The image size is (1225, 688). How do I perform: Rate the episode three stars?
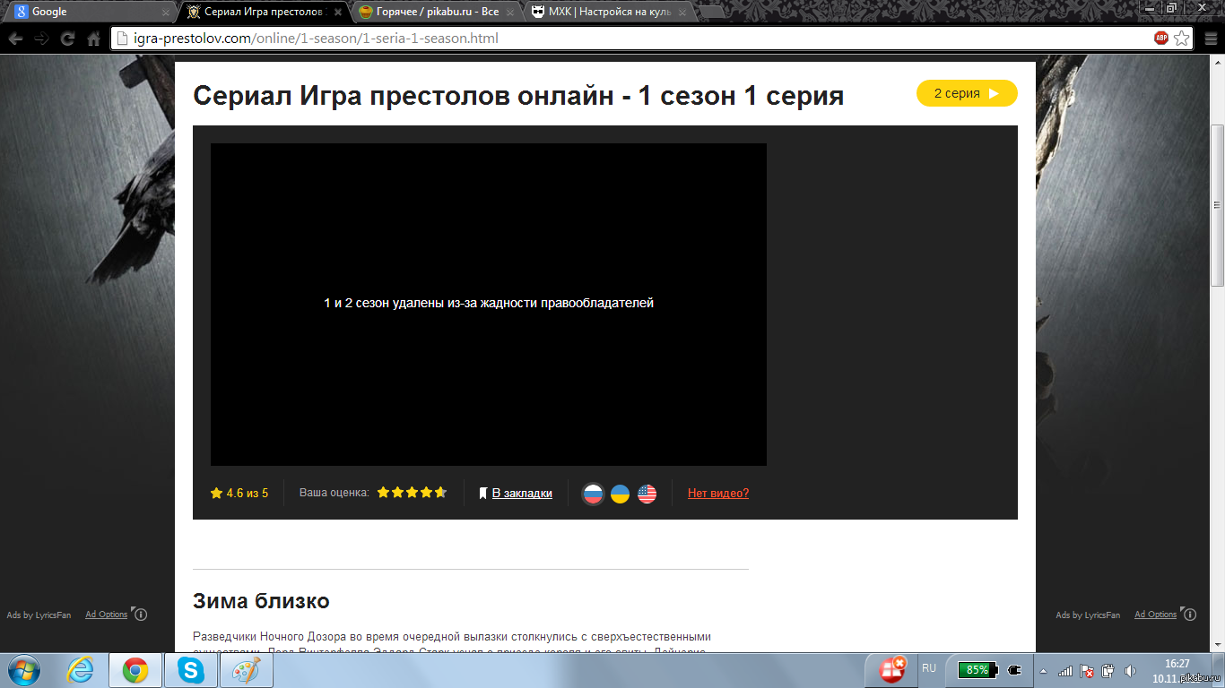click(412, 493)
